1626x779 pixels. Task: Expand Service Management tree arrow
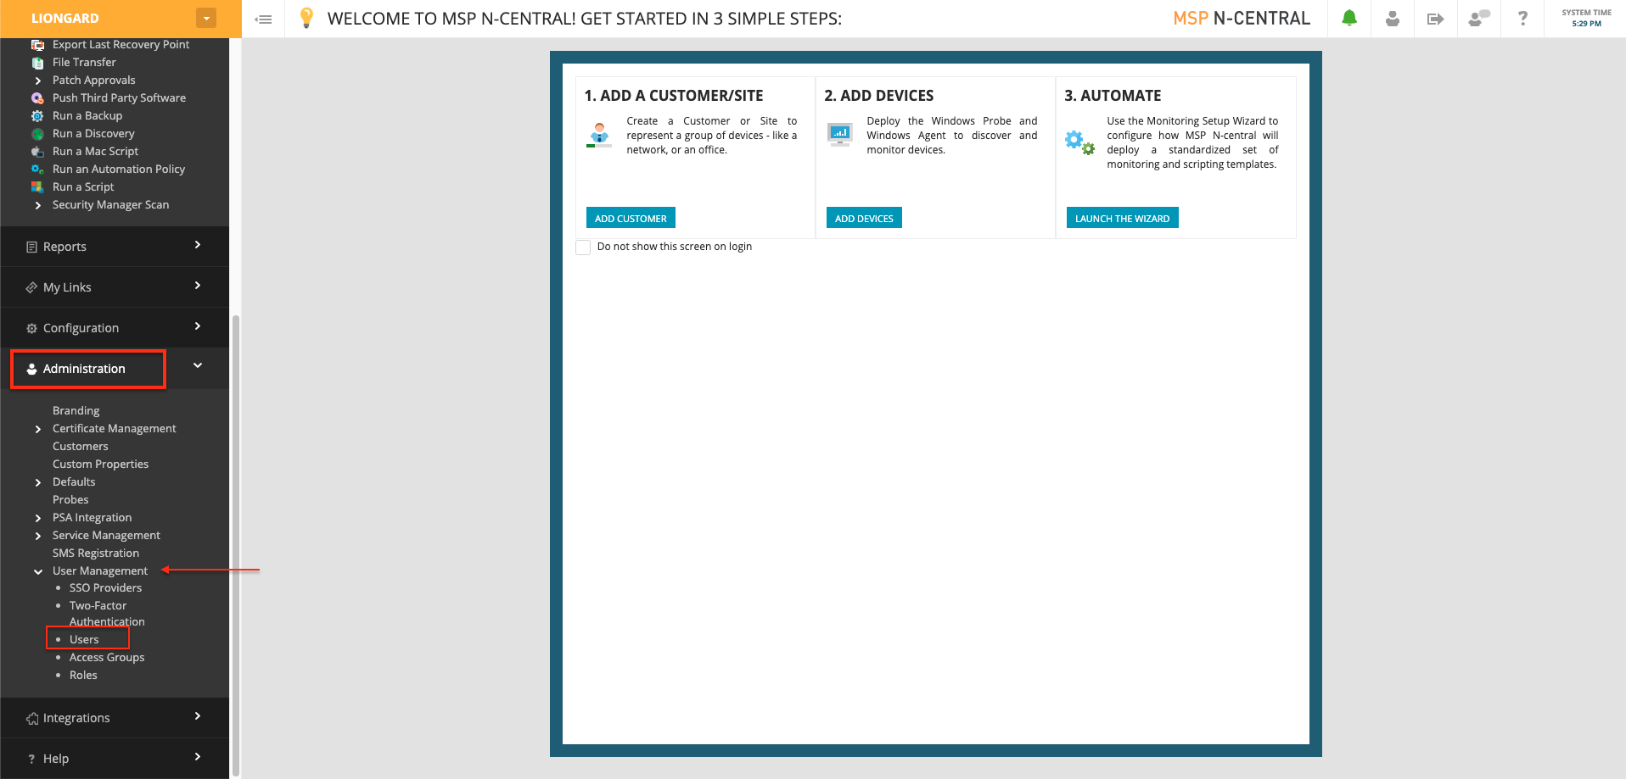pyautogui.click(x=38, y=537)
